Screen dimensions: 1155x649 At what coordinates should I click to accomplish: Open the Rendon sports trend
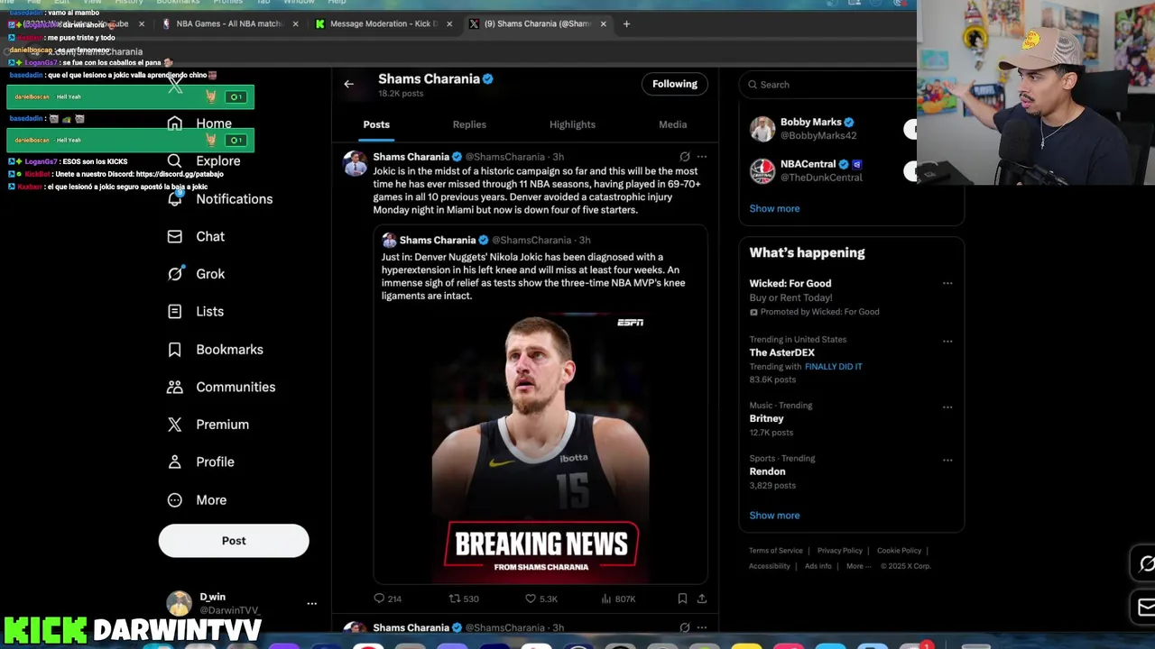767,471
